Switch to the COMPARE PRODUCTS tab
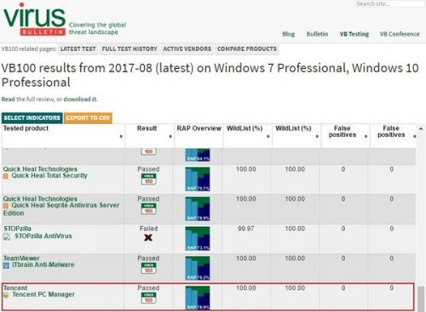This screenshot has width=426, height=312. pyautogui.click(x=247, y=48)
